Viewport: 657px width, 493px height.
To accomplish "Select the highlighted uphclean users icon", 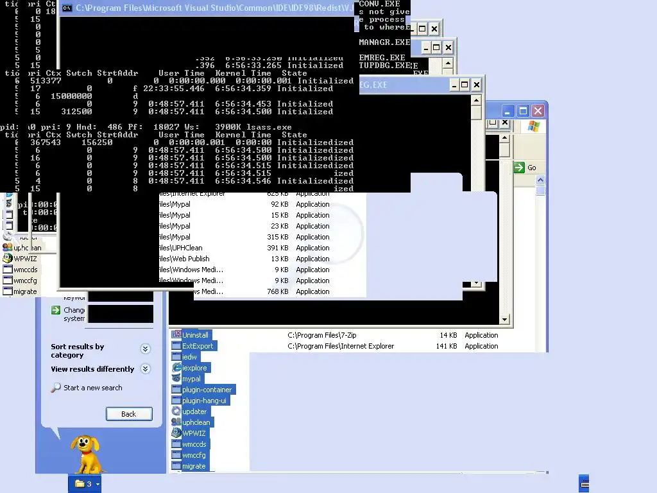I will pyautogui.click(x=176, y=422).
